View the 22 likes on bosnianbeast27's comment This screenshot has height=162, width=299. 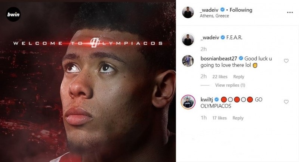tap(220, 77)
